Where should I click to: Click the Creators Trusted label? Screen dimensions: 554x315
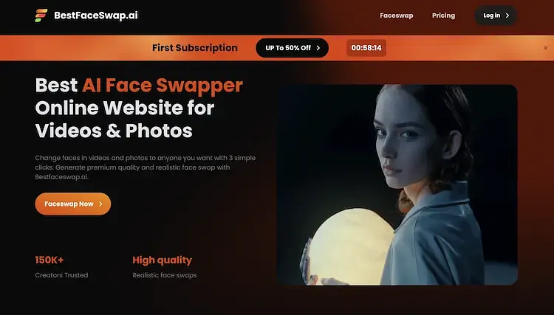(x=61, y=275)
